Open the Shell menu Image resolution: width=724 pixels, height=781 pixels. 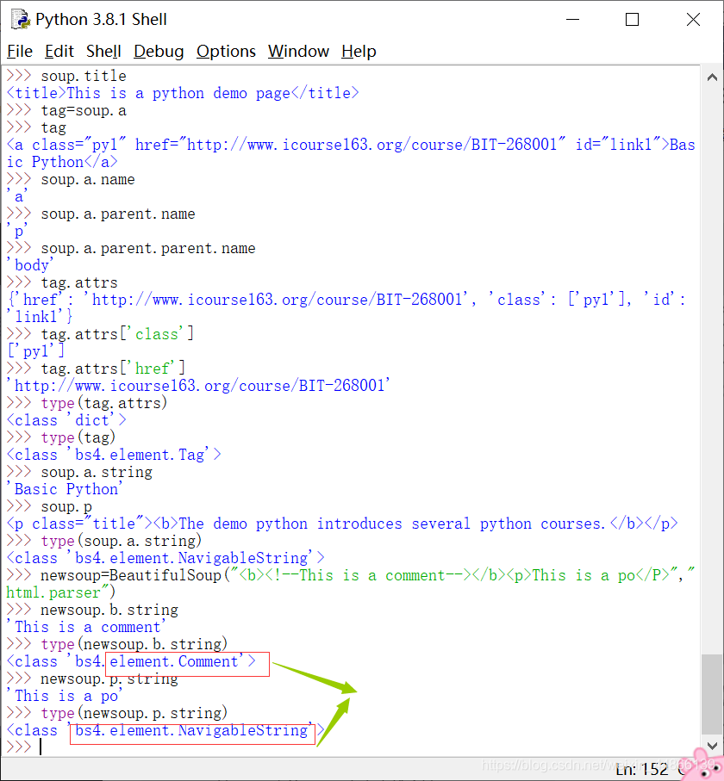coord(103,52)
